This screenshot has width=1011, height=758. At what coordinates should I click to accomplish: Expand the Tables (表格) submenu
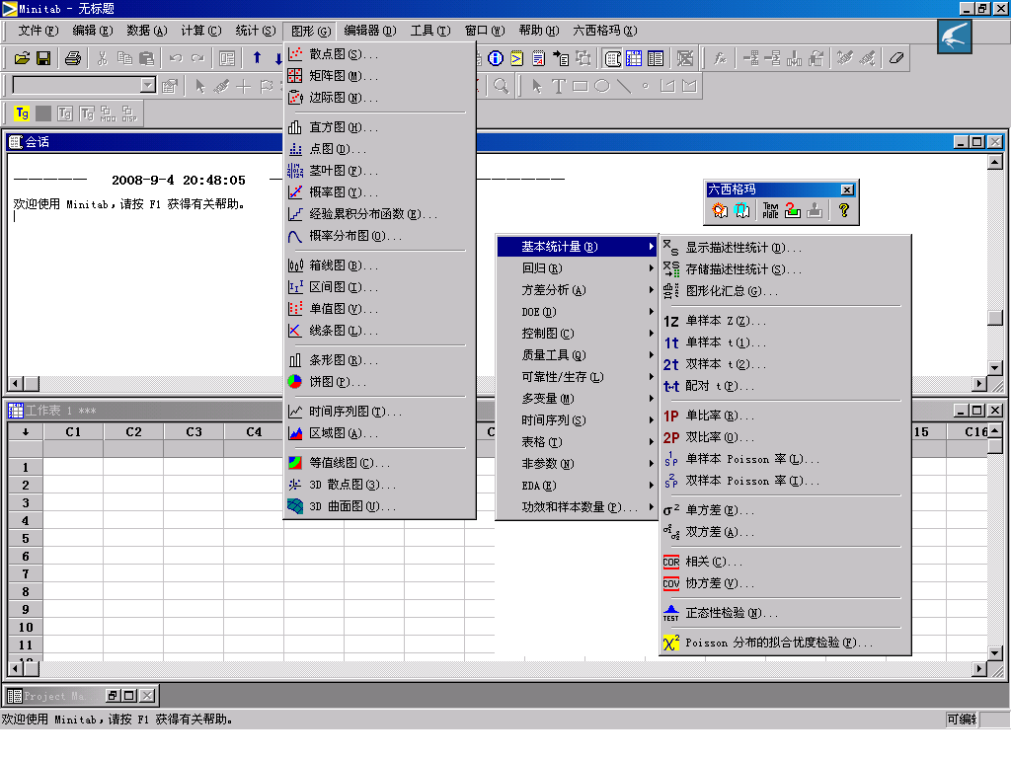pos(577,442)
